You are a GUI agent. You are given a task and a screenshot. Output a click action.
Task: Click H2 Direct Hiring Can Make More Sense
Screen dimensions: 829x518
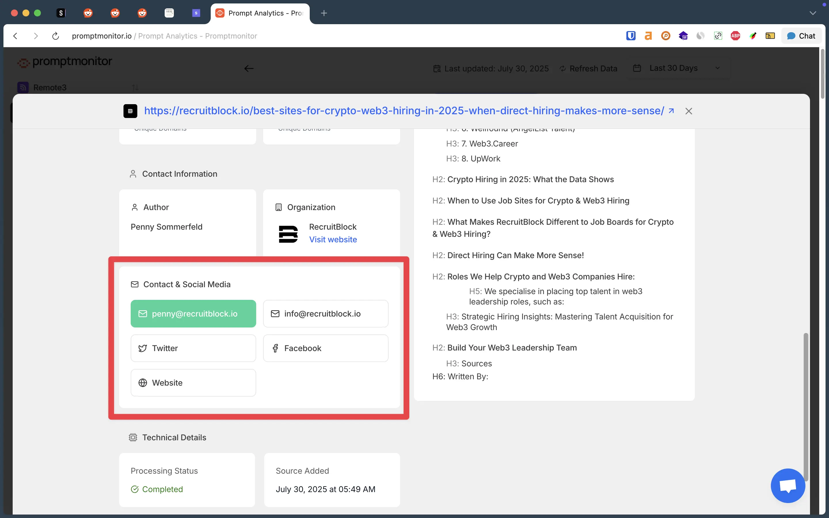pyautogui.click(x=508, y=255)
